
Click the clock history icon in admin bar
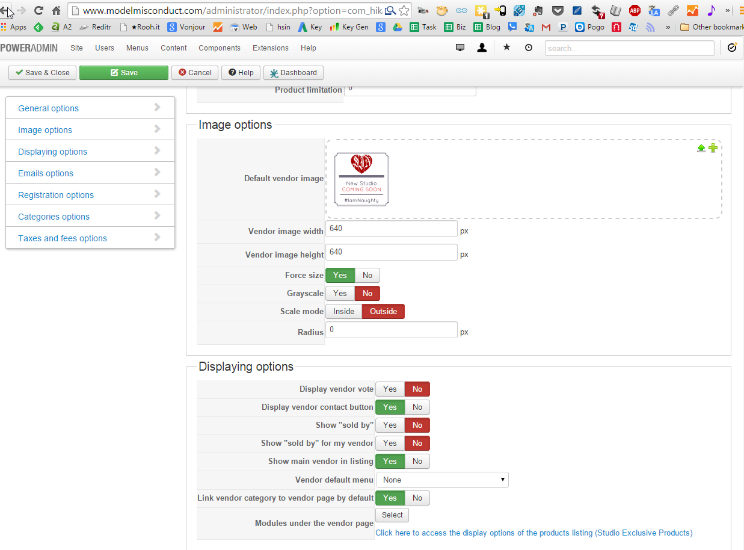529,48
